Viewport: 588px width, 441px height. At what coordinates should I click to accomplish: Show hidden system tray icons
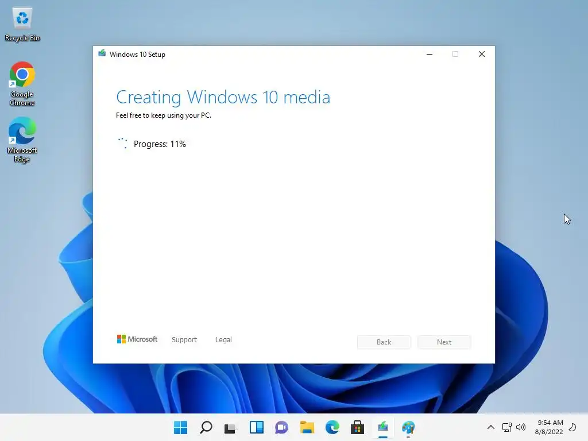coord(490,427)
